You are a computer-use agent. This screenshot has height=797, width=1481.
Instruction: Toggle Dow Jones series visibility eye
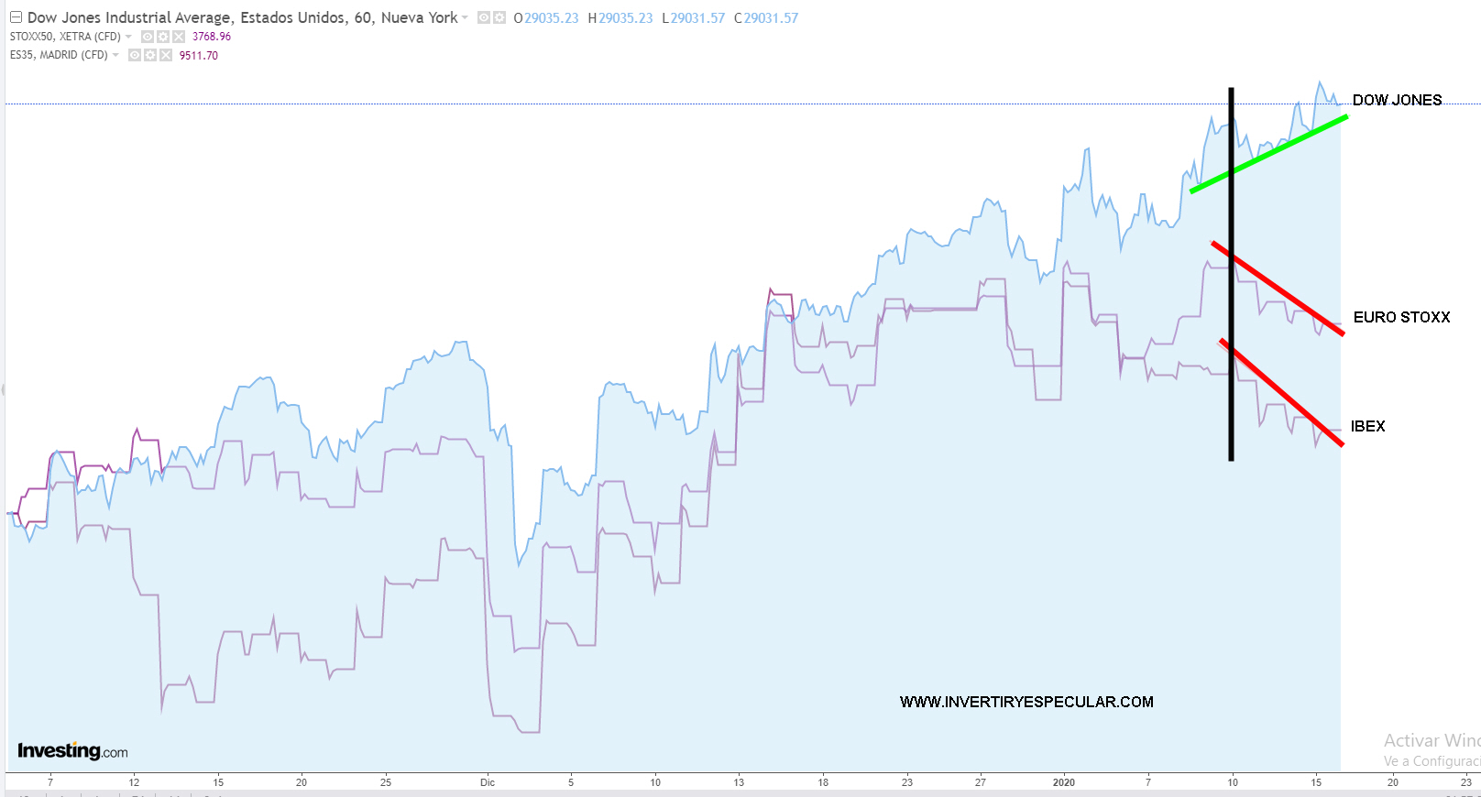(484, 17)
